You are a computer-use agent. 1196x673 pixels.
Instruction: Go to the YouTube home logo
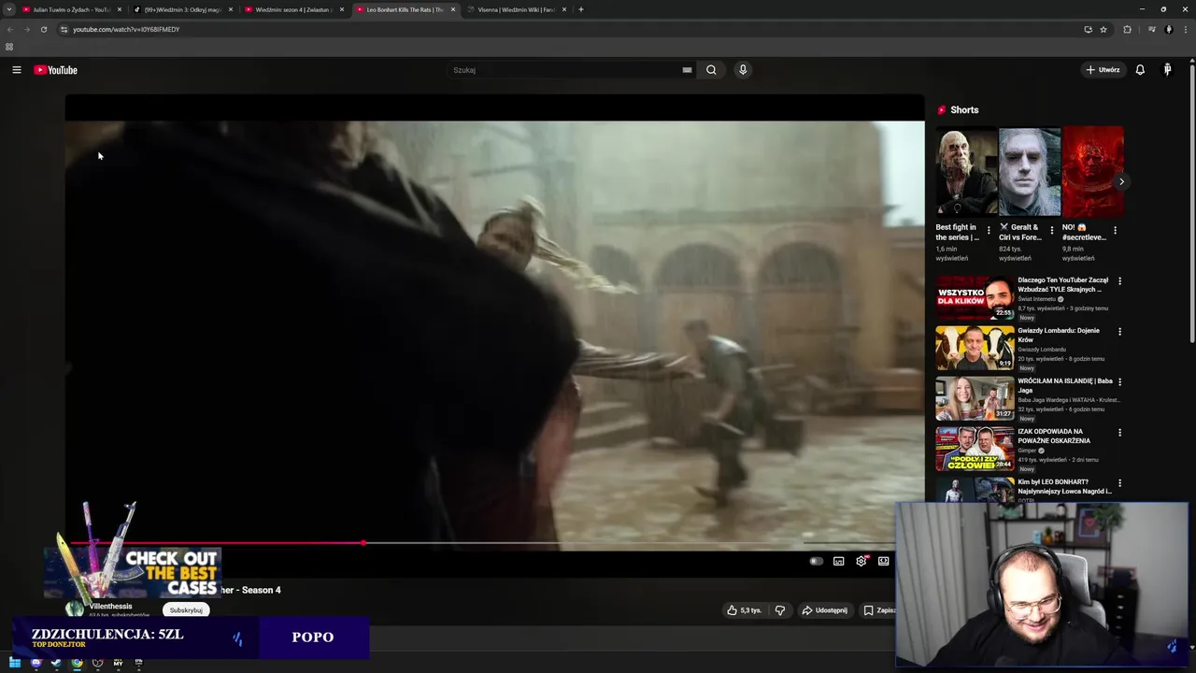56,70
